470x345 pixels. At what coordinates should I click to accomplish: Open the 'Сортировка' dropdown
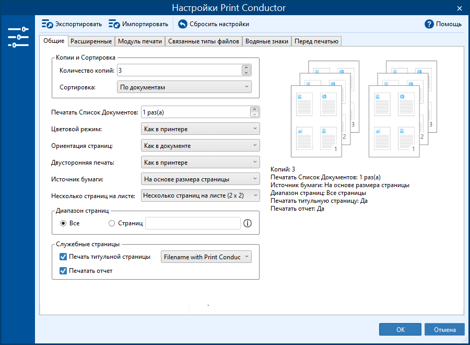point(184,87)
